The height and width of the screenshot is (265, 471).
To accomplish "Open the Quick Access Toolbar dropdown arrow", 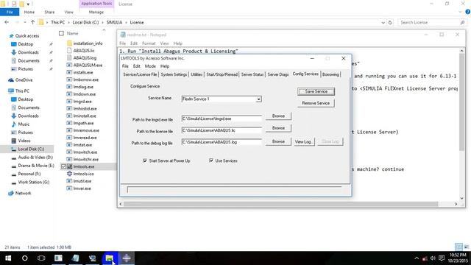I will tap(28, 4).
